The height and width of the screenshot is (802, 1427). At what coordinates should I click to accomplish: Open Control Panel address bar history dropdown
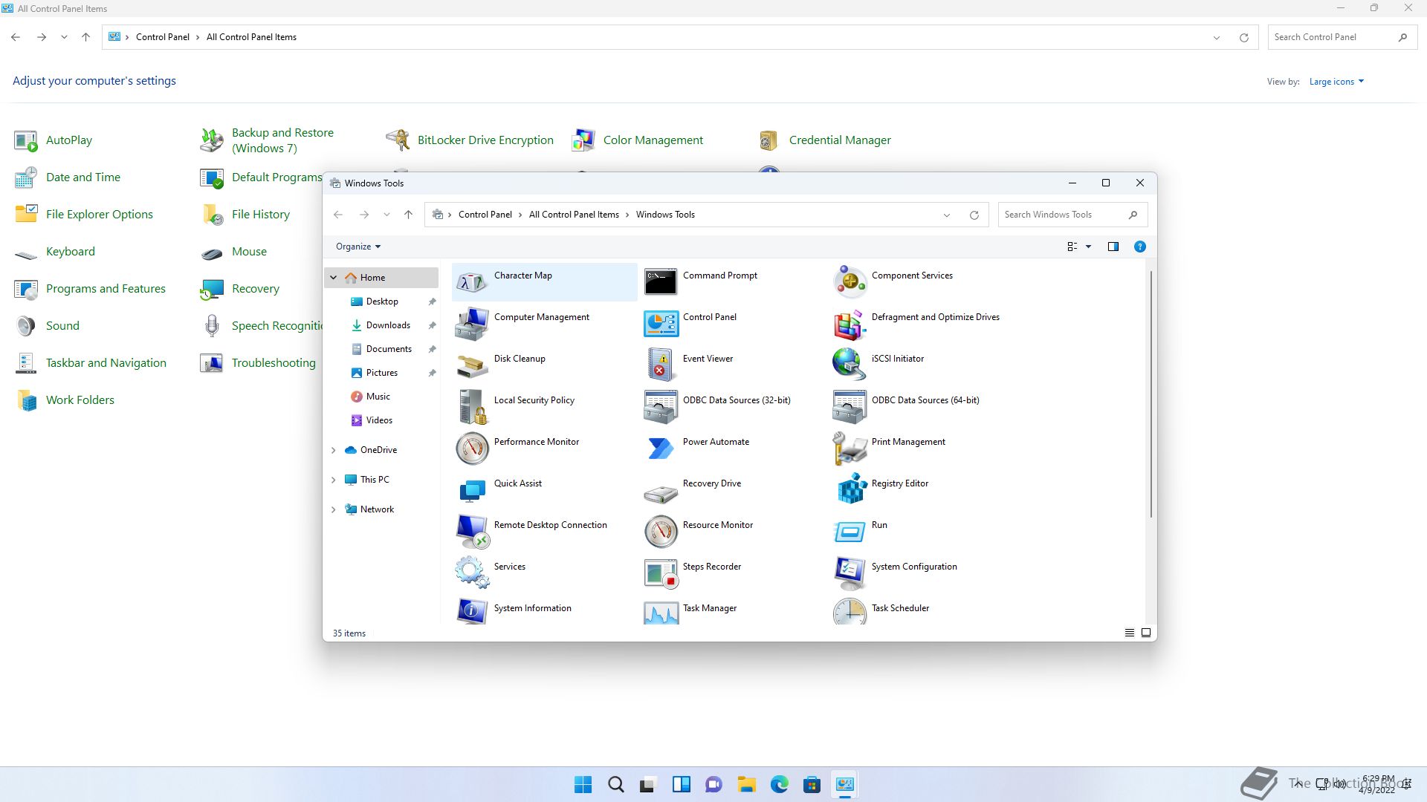click(x=1217, y=38)
